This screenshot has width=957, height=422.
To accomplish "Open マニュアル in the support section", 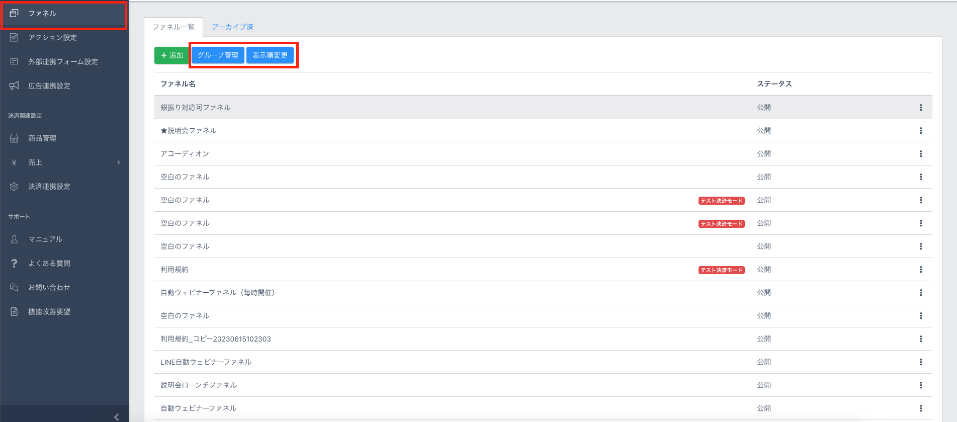I will coord(45,239).
